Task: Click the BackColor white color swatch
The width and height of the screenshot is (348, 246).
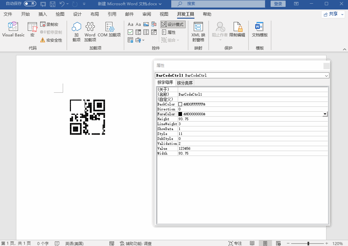Action: 180,104
